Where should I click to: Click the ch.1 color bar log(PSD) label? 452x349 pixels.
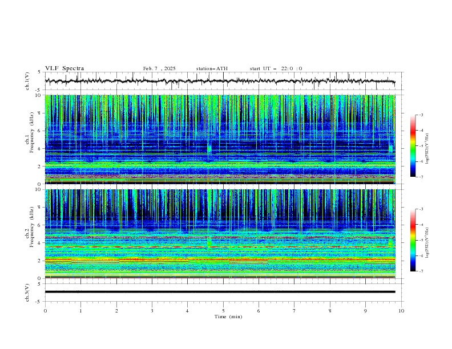tap(427, 149)
